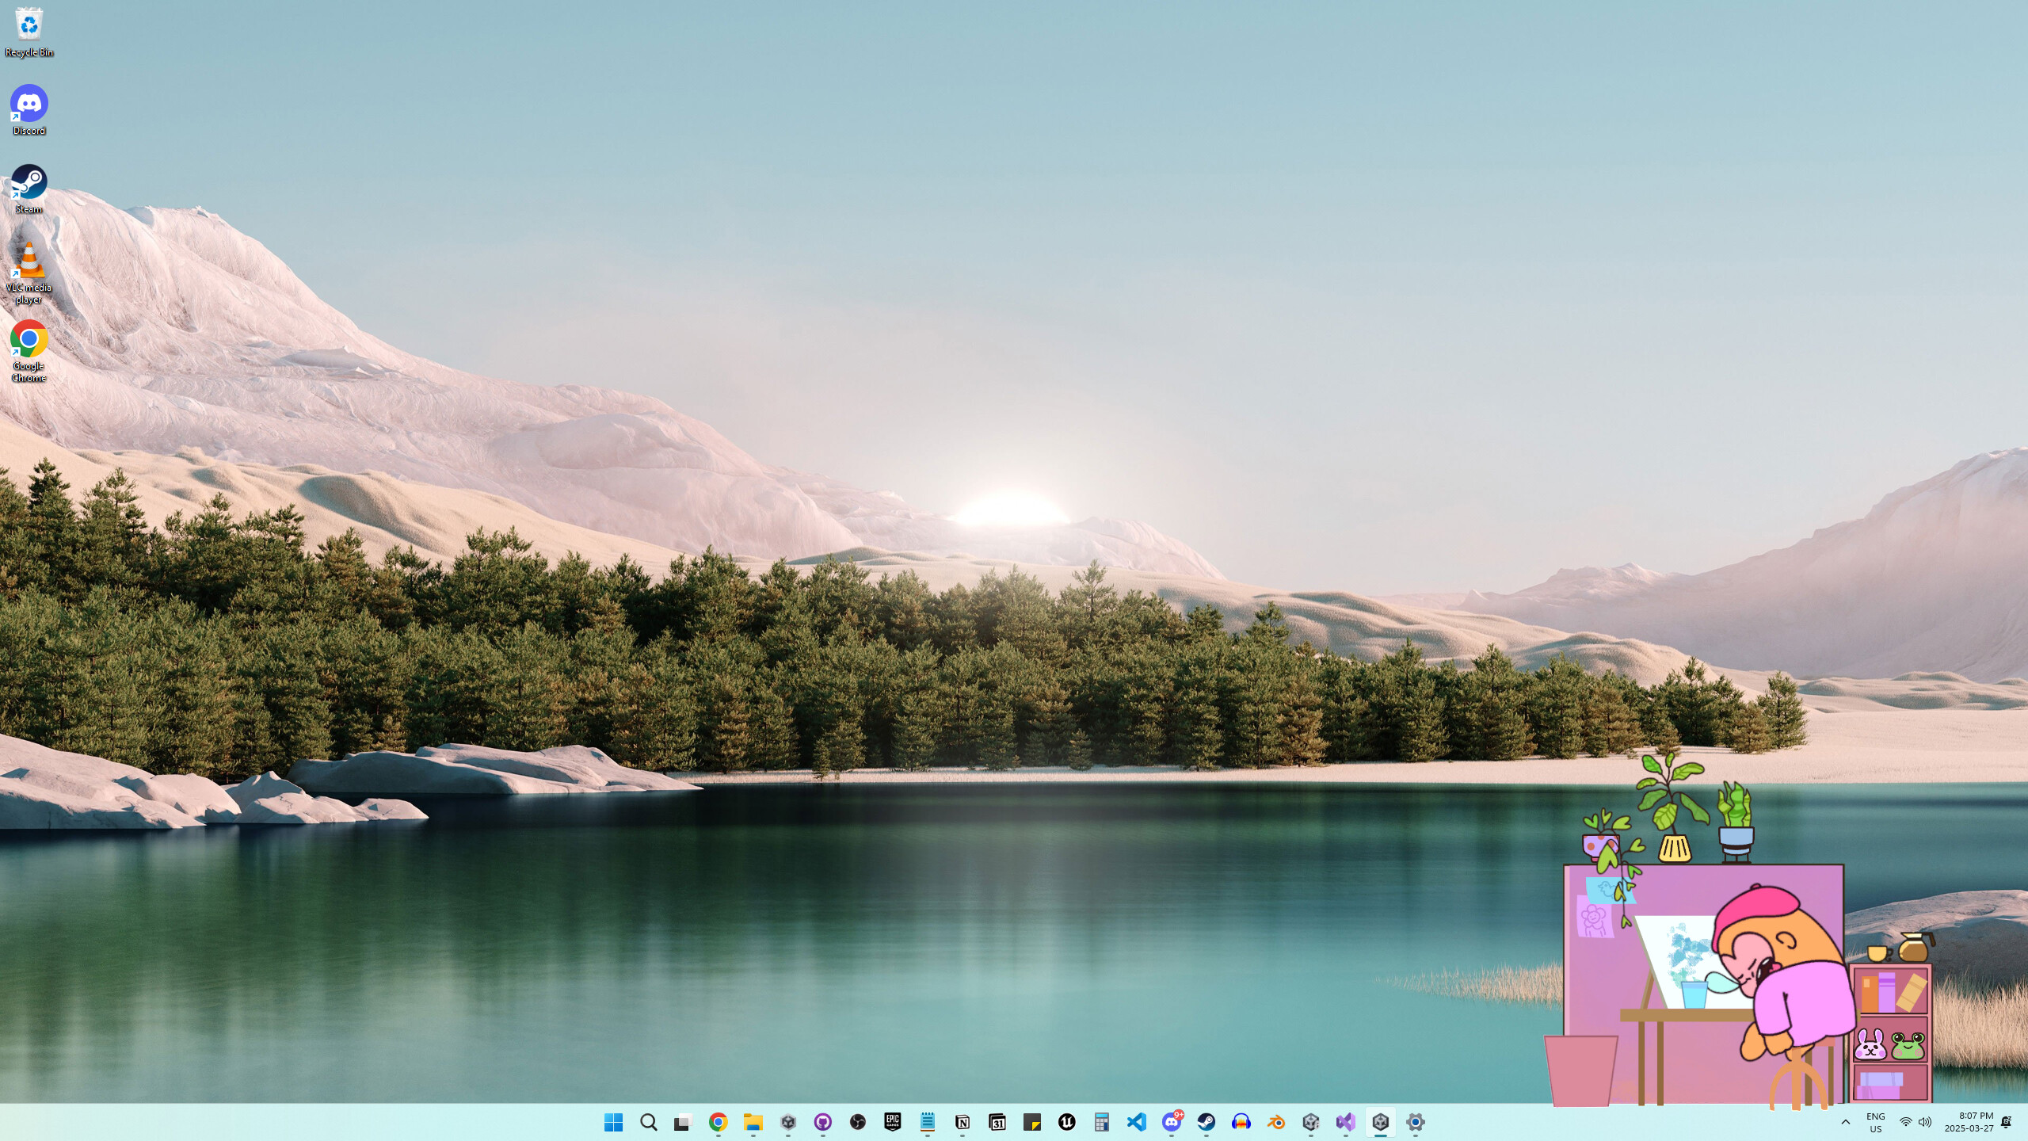Open Unreal Engine from the taskbar

pyautogui.click(x=1066, y=1122)
